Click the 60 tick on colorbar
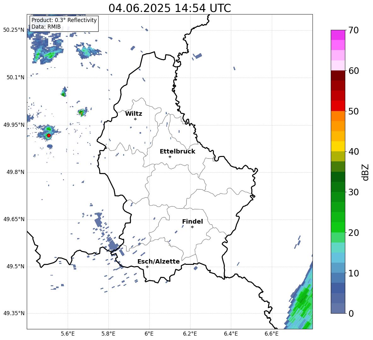The width and height of the screenshot is (373, 340). tap(353, 71)
